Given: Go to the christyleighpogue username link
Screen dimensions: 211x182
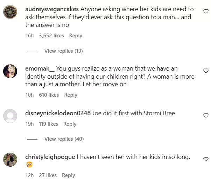Looking at the screenshot, I should click(x=50, y=157).
